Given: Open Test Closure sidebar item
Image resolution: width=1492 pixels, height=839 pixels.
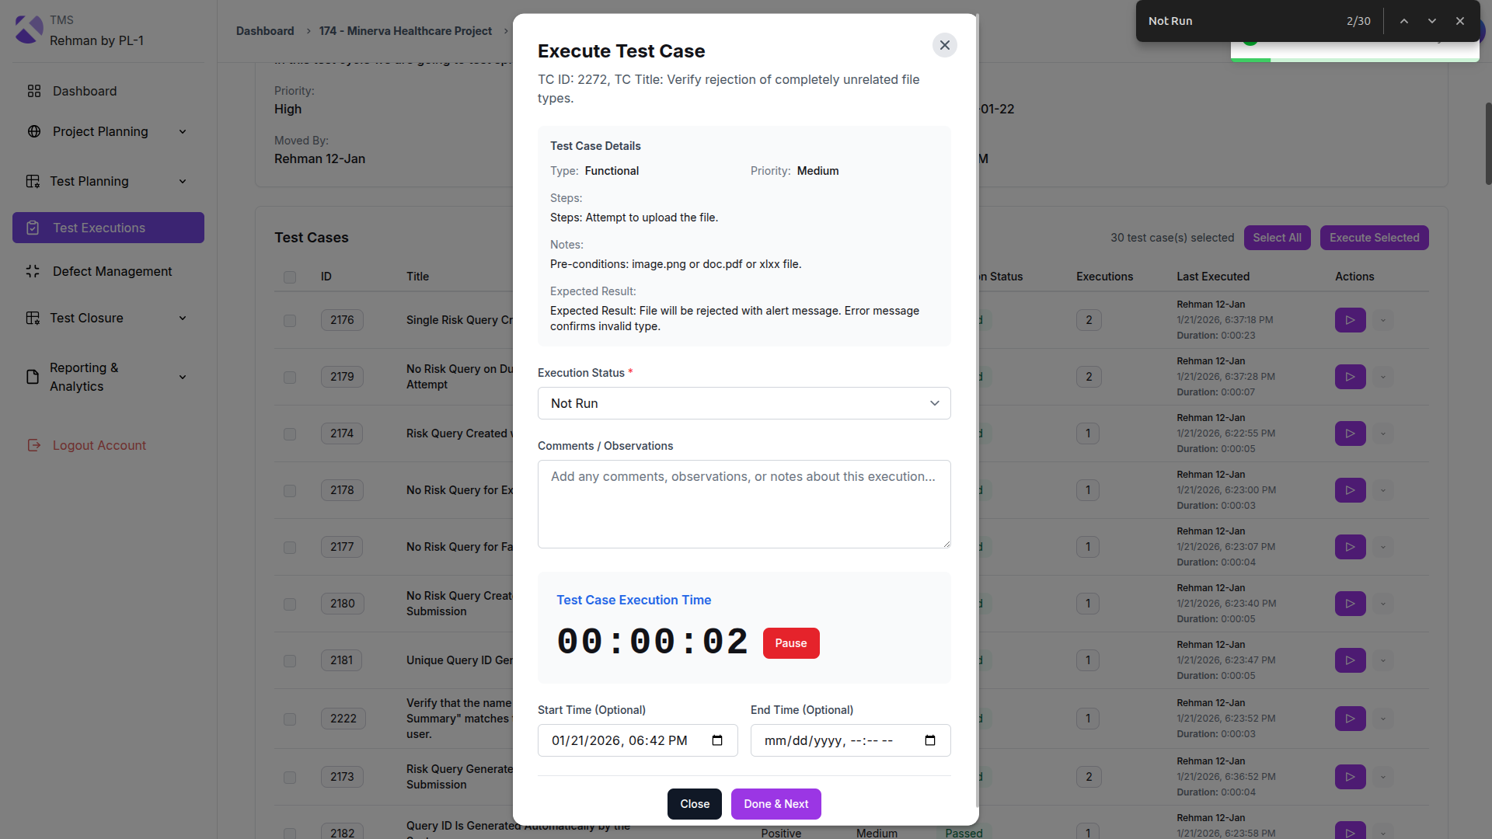Looking at the screenshot, I should coord(86,318).
